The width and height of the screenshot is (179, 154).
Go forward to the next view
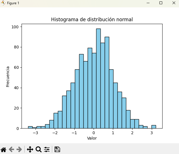[x=19, y=149]
